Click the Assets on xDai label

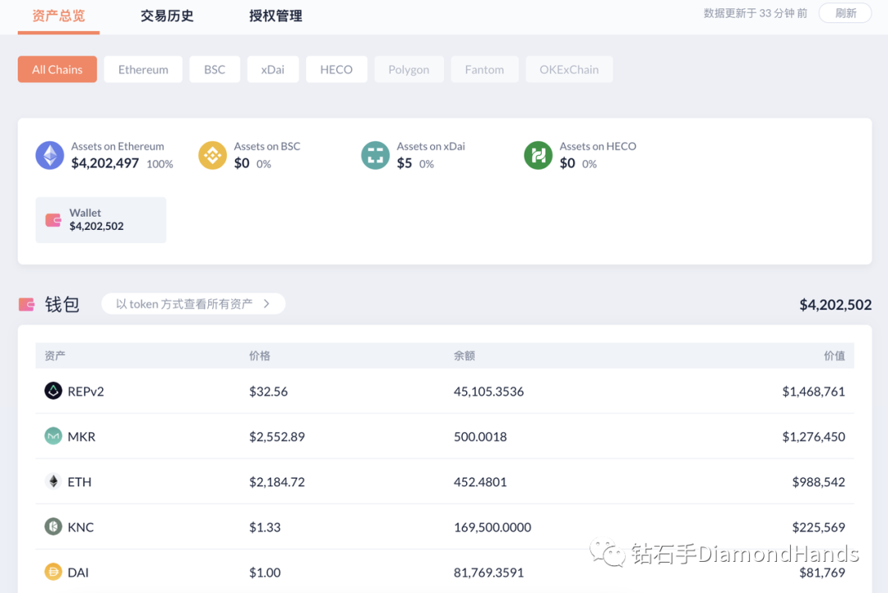click(431, 146)
